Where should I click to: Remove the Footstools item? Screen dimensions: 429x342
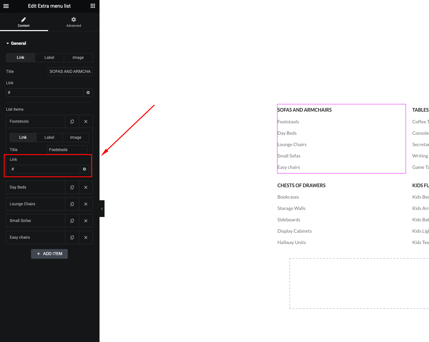pos(86,121)
